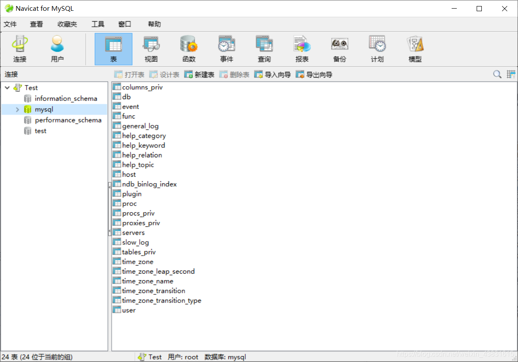Image resolution: width=518 pixels, height=362 pixels.
Task: Select the time_zone_leap_second table
Action: pos(158,271)
